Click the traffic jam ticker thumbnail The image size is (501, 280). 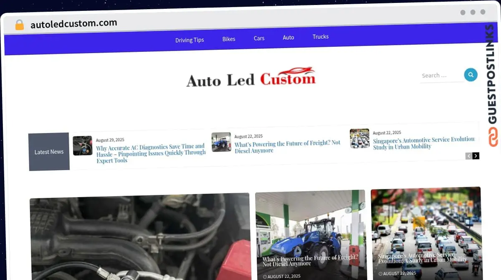point(359,138)
